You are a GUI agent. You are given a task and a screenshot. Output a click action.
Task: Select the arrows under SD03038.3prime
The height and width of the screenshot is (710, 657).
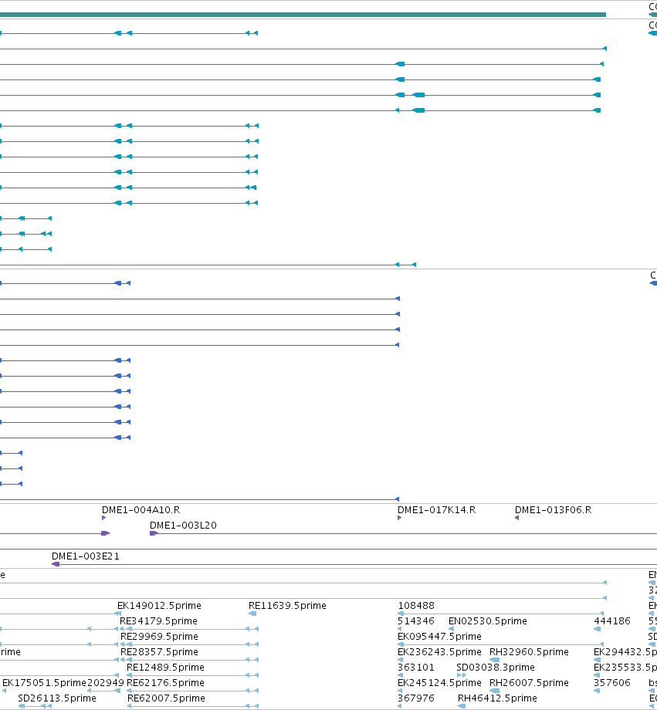pyautogui.click(x=461, y=674)
